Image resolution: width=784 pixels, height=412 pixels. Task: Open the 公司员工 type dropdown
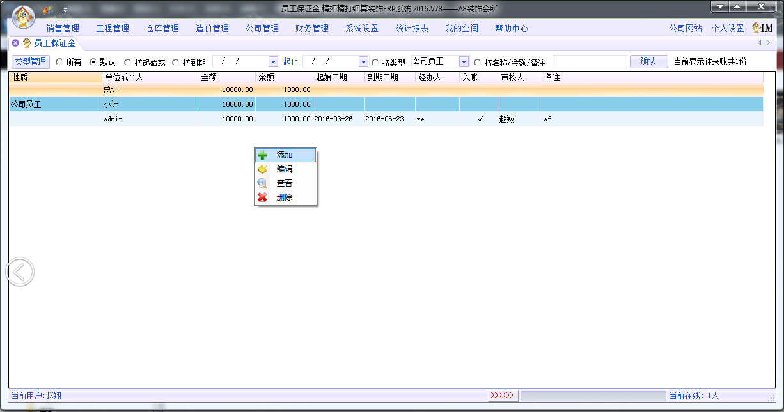tap(464, 62)
